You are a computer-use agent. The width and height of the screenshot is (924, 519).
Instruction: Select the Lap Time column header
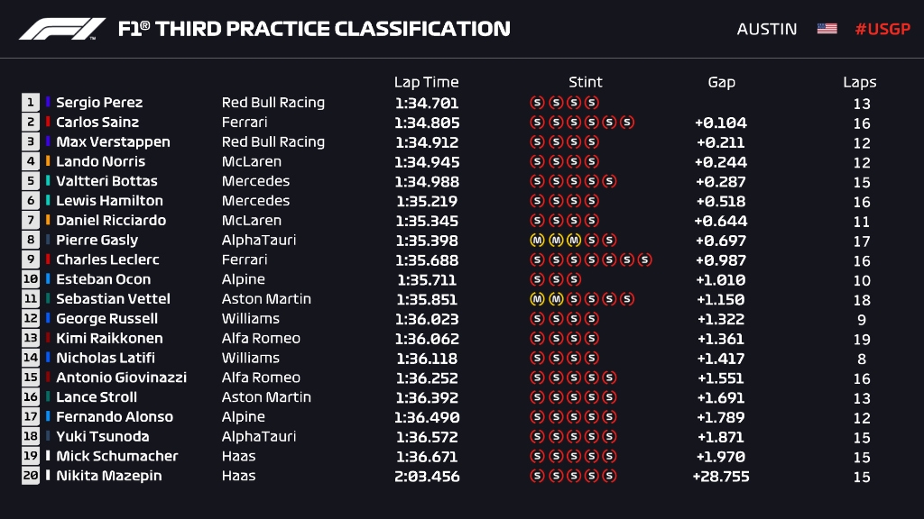pyautogui.click(x=426, y=82)
